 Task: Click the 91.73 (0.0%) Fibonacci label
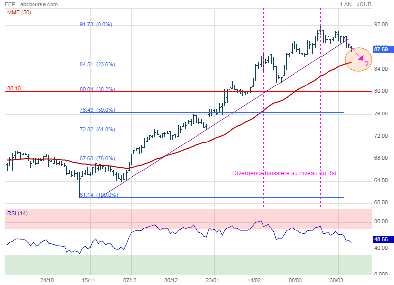click(96, 24)
